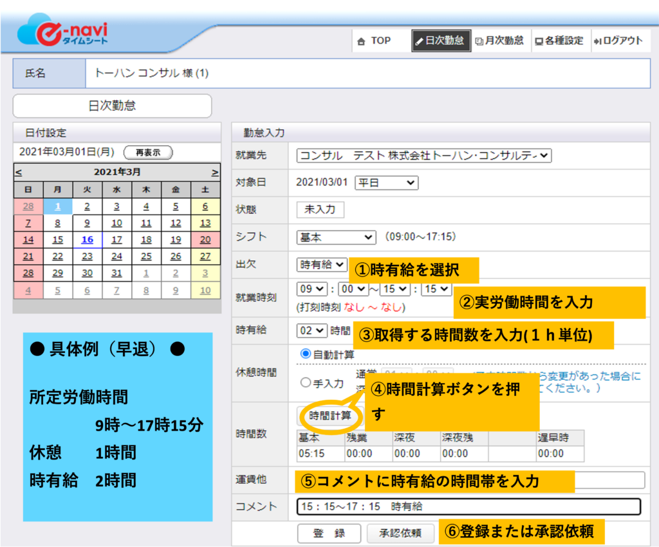This screenshot has height=547, width=659.
Task: Click the e-navi timesheet logo
Action: [64, 31]
